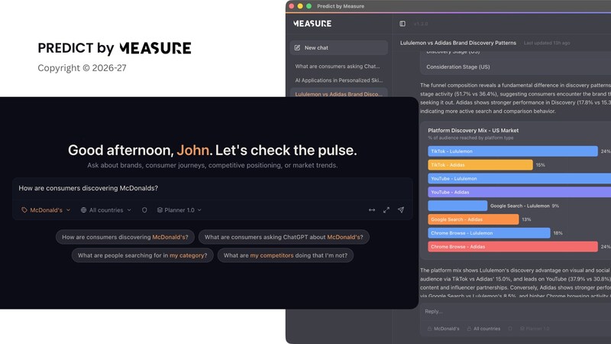This screenshot has width=611, height=344.
Task: Toggle the shield icon in prompt toolbar
Action: [x=144, y=209]
